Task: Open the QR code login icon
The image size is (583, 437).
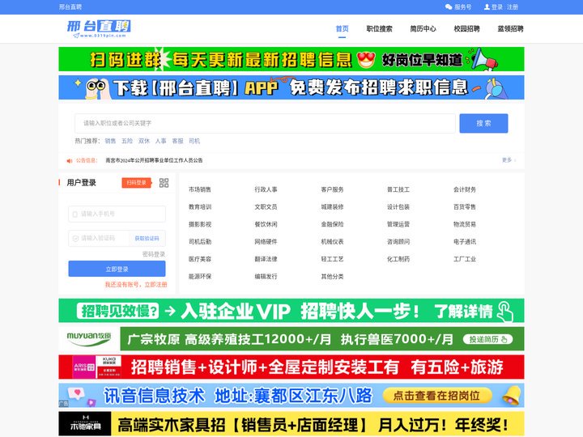Action: click(x=164, y=182)
